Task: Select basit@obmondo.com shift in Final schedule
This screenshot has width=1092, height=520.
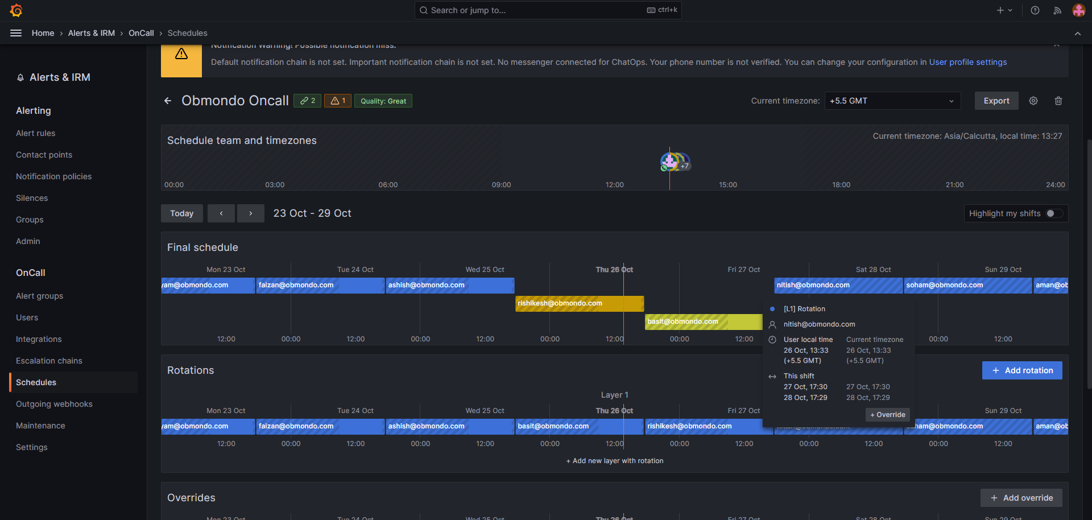Action: click(704, 321)
